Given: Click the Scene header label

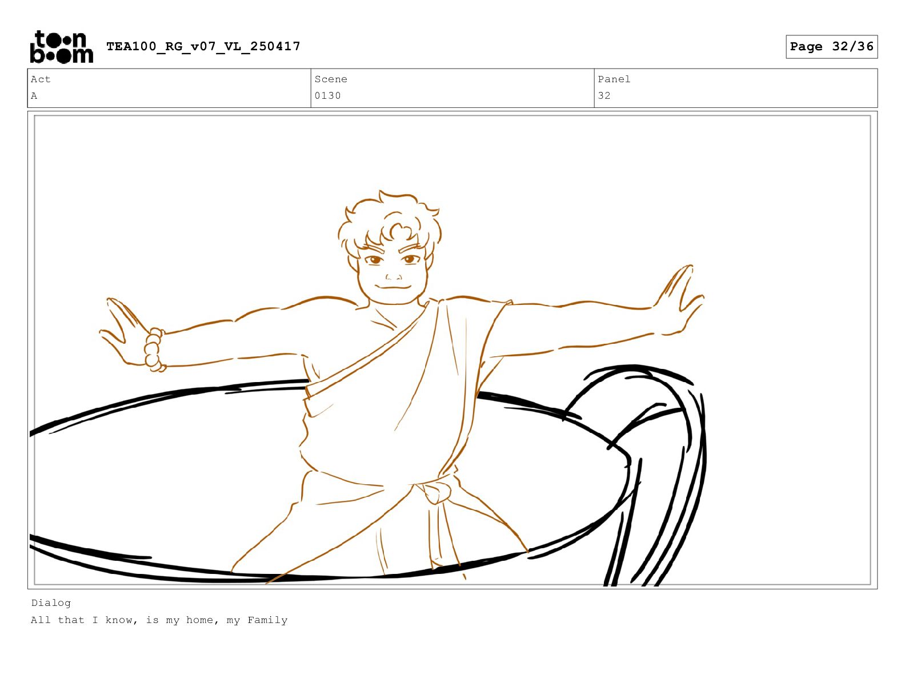Looking at the screenshot, I should point(331,79).
